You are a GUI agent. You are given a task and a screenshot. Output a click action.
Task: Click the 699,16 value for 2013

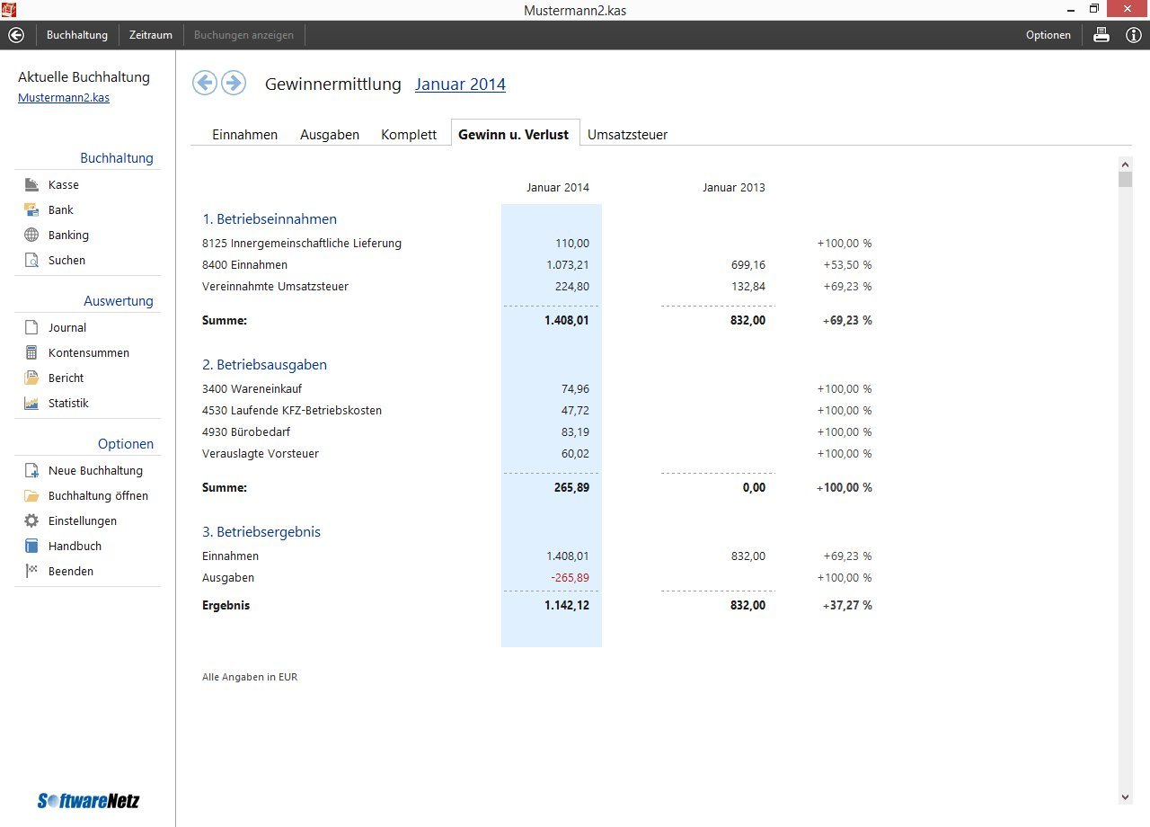tap(747, 265)
